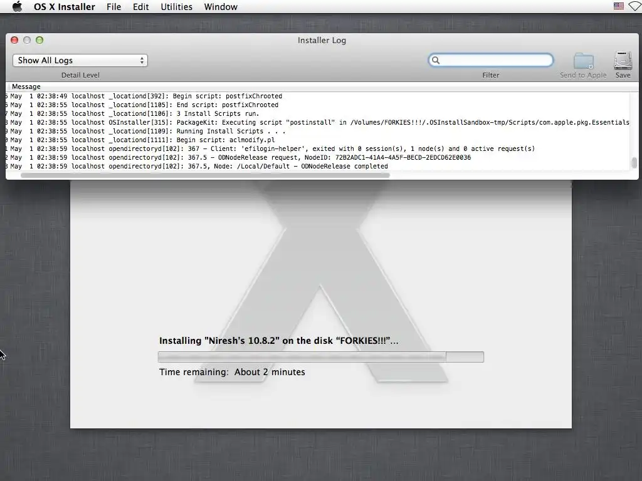
Task: Zoom the Installer Log window
Action: pos(39,40)
